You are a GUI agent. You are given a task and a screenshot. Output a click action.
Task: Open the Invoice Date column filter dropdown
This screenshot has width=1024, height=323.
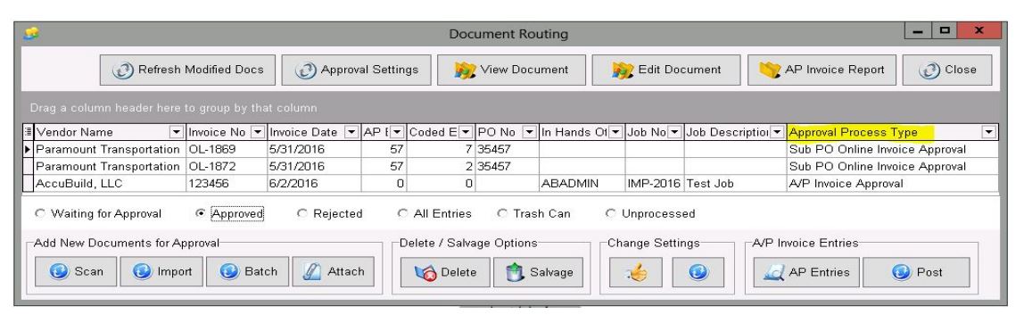point(351,133)
